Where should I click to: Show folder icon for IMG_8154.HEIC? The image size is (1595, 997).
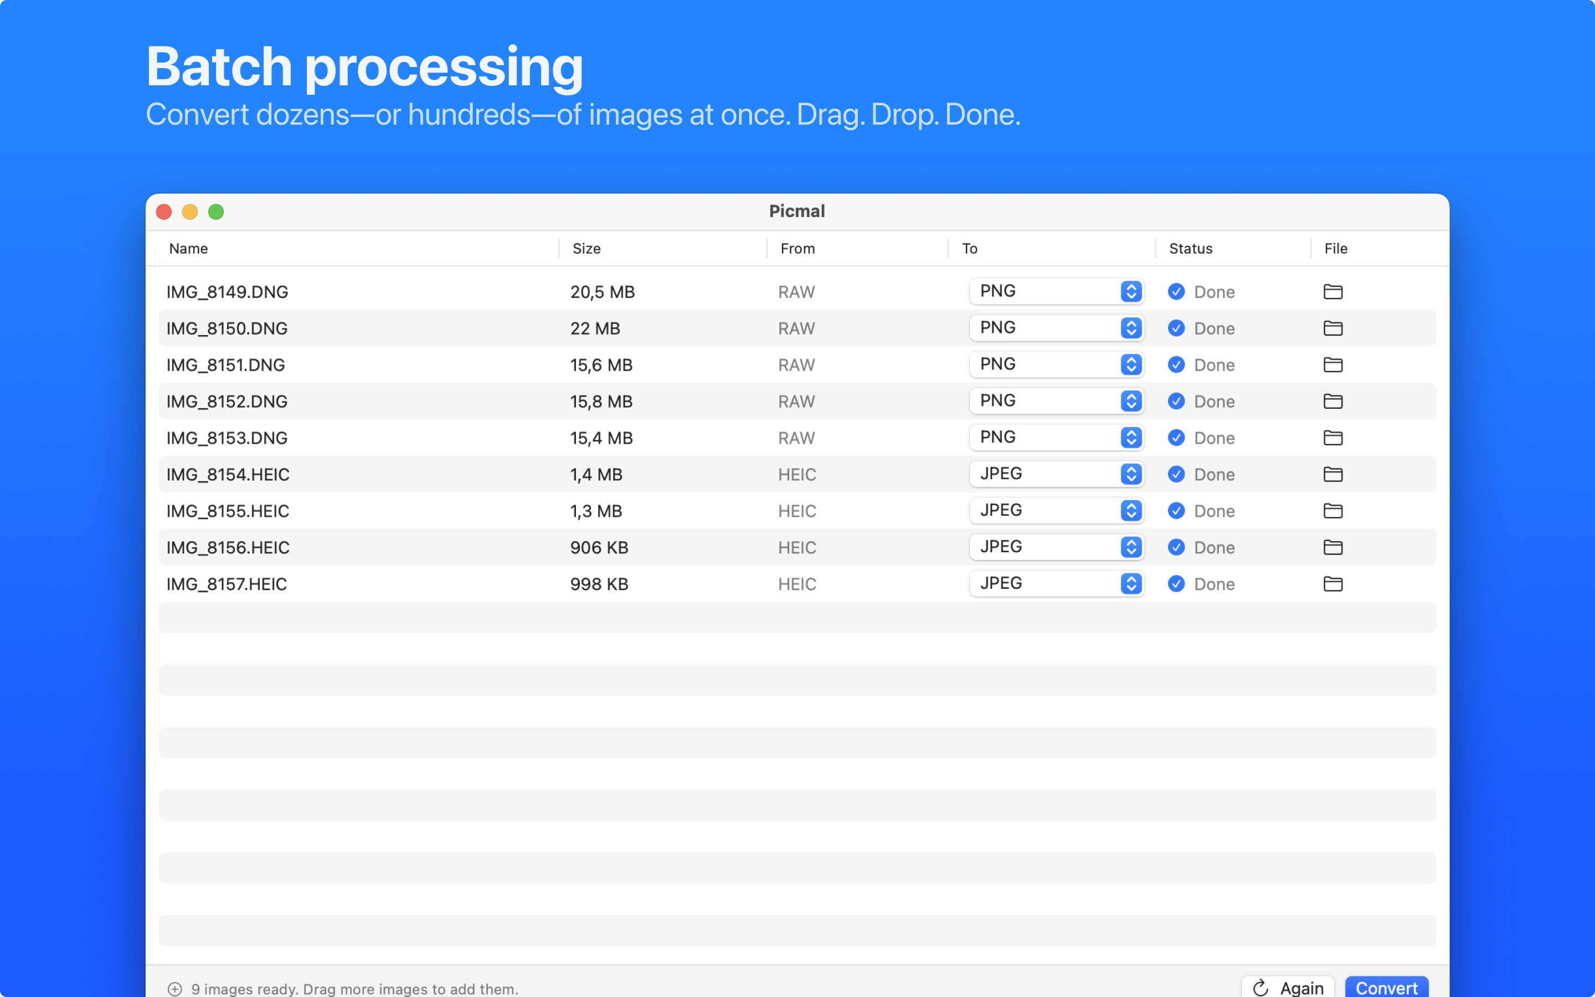1332,474
